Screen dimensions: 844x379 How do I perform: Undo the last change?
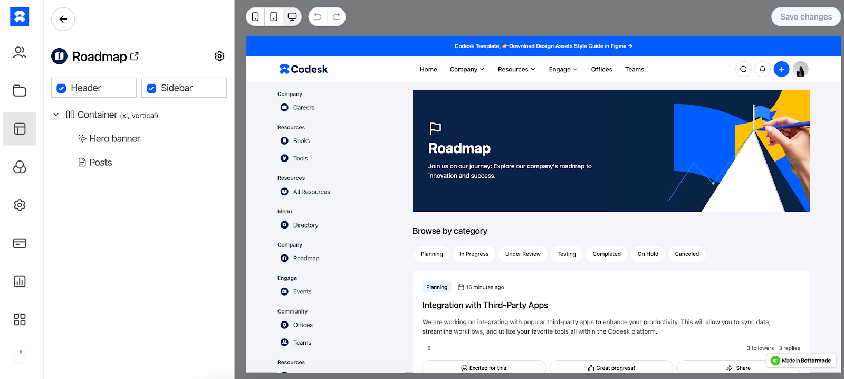coord(318,17)
